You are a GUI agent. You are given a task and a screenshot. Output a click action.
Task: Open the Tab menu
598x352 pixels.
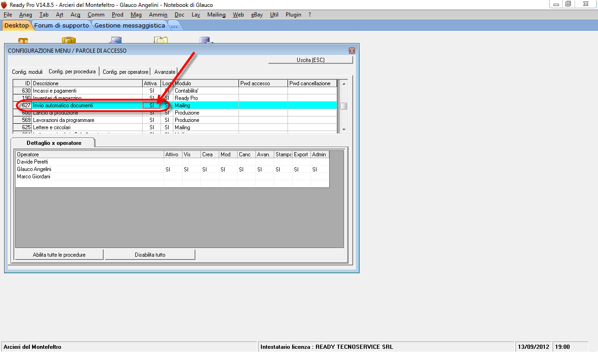pos(44,15)
